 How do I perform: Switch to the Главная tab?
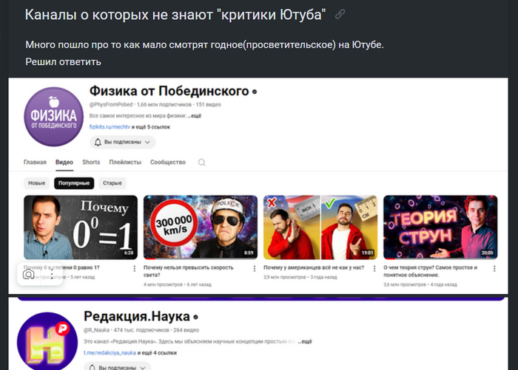[35, 162]
